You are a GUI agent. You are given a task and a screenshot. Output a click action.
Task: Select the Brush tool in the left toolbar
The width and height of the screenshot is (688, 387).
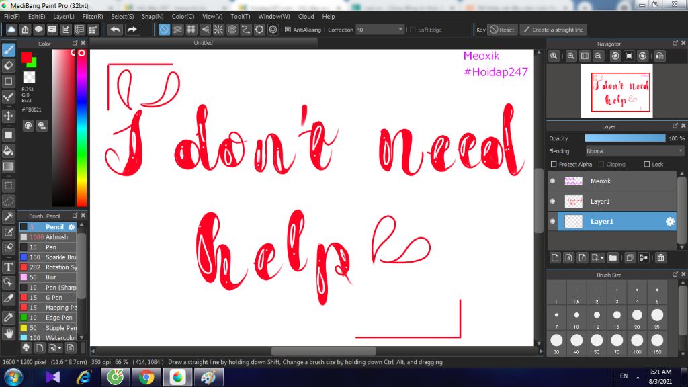pyautogui.click(x=8, y=50)
